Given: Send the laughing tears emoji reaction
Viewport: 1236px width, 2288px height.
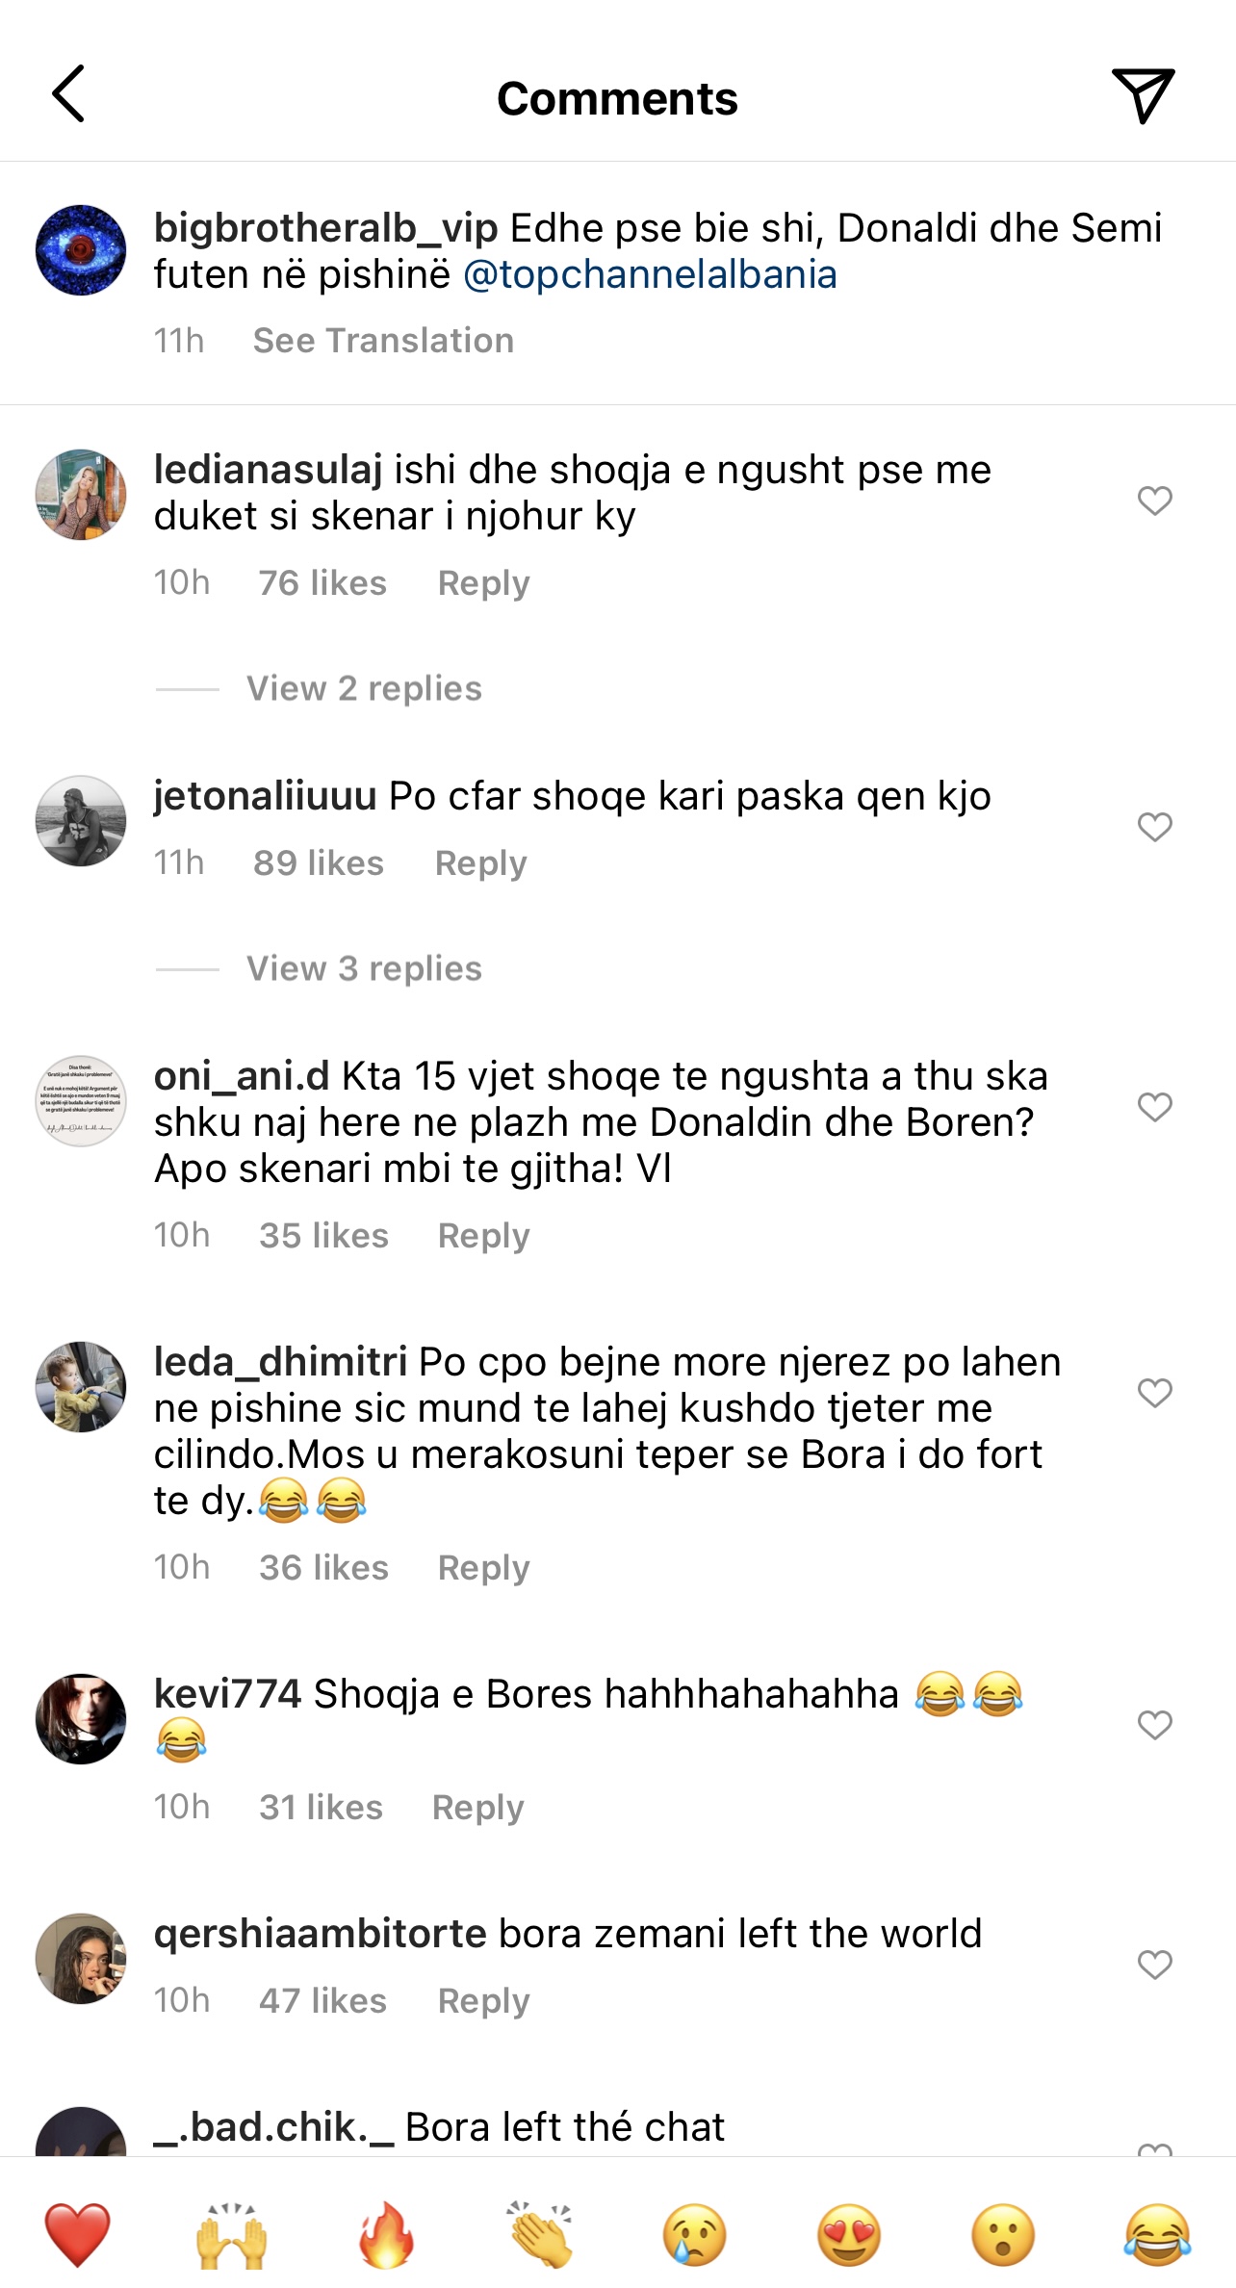Looking at the screenshot, I should pyautogui.click(x=1157, y=2234).
